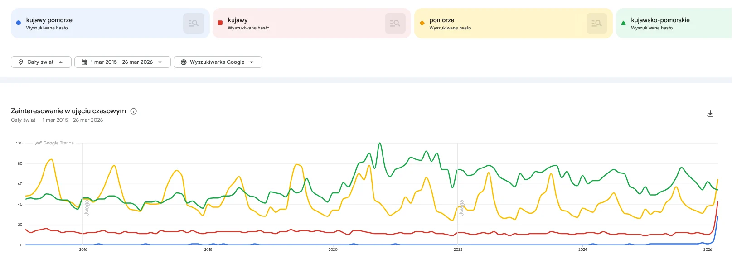732x259 pixels.
Task: Download the interest over time chart data
Action: [710, 114]
